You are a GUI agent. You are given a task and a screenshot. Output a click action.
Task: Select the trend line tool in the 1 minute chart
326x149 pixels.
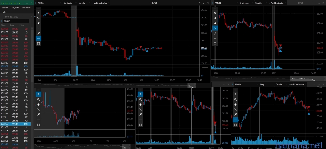(x=38, y=28)
